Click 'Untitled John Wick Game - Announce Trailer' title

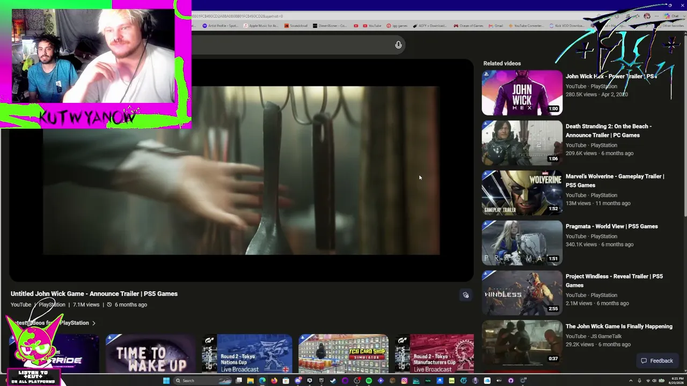point(94,294)
